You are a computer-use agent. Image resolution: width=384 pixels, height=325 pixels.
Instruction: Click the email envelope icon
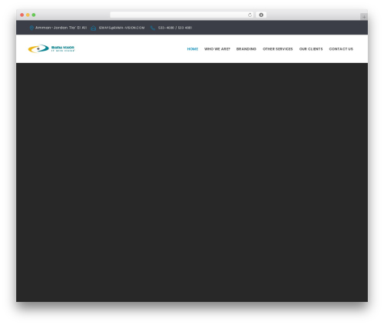94,28
